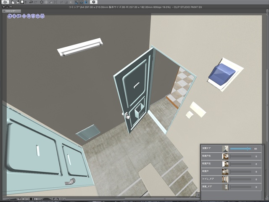This screenshot has width=269, height=202.
Task: Select sixth 3D launcher manipulation icon
Action: click(x=33, y=16)
